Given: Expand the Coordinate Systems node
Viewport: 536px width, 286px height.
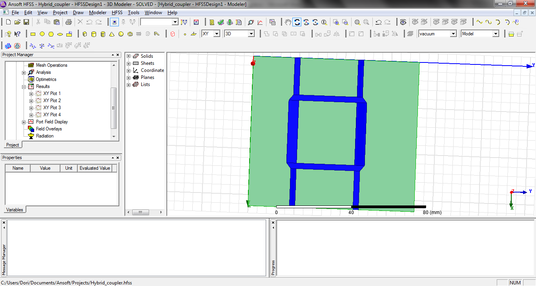Looking at the screenshot, I should [x=128, y=70].
